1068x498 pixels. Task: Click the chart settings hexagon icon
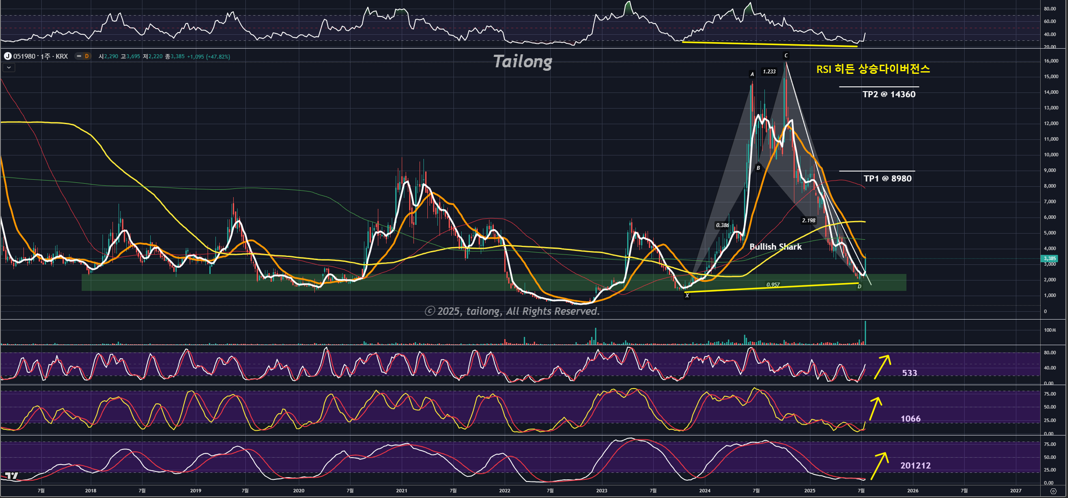click(1053, 491)
